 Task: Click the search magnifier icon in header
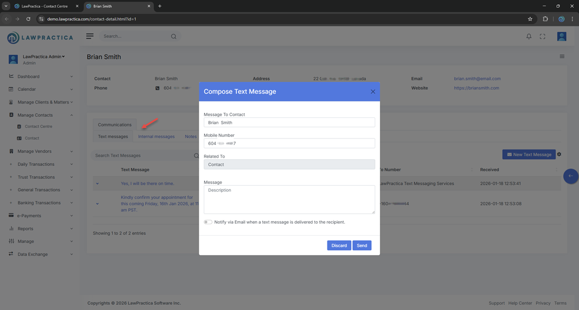(x=174, y=37)
